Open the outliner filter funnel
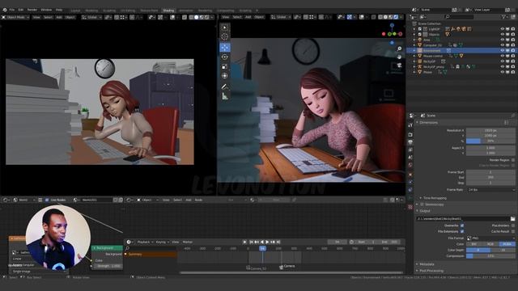 (x=503, y=17)
